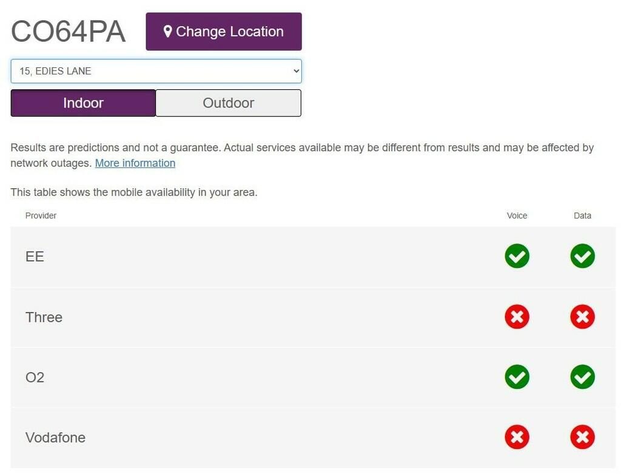Select the O2 provider row label
This screenshot has height=474, width=621.
click(x=35, y=378)
